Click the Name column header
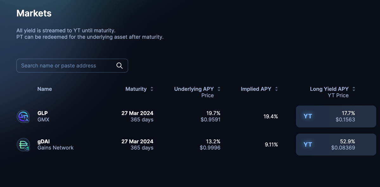The image size is (380, 187). (45, 89)
